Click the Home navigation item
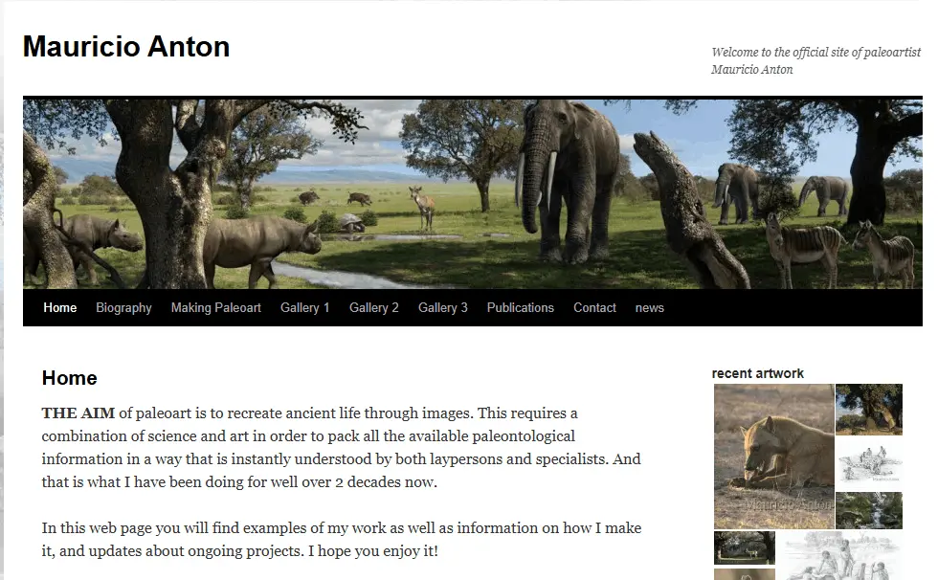Image resolution: width=938 pixels, height=580 pixels. [59, 307]
